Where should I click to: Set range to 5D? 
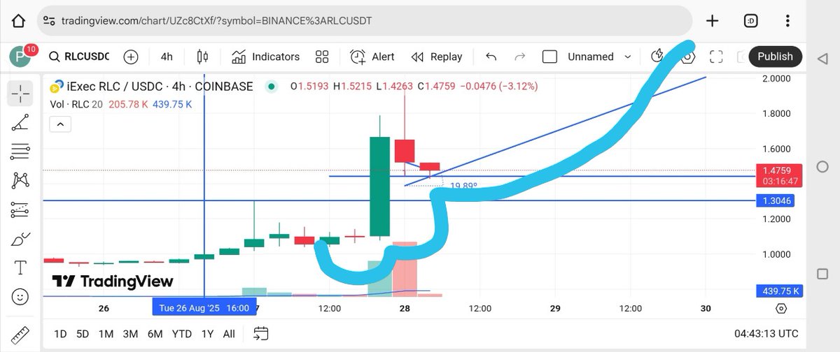tap(83, 334)
